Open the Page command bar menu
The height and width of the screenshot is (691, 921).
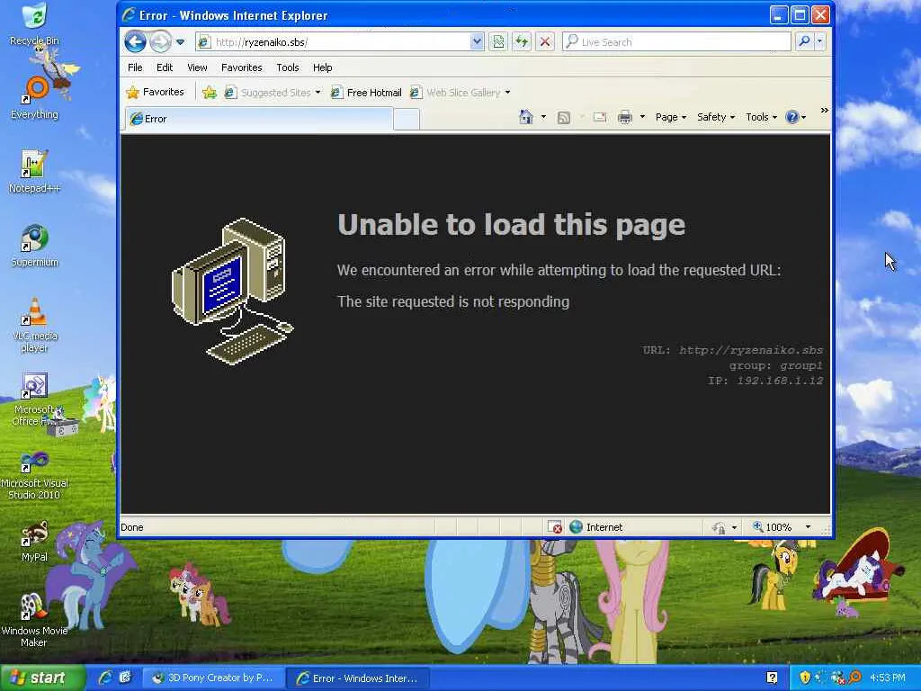671,117
